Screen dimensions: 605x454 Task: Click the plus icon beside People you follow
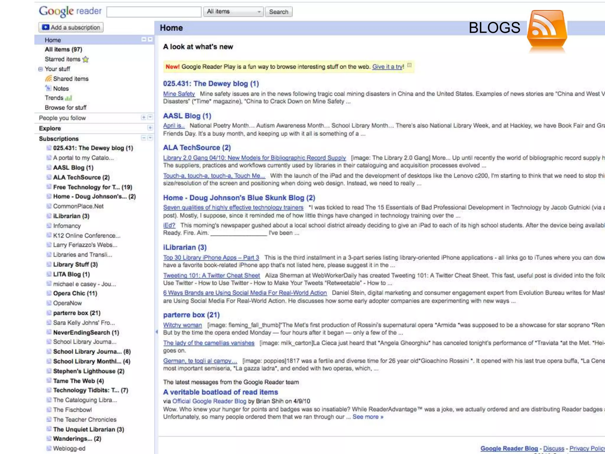pyautogui.click(x=144, y=118)
